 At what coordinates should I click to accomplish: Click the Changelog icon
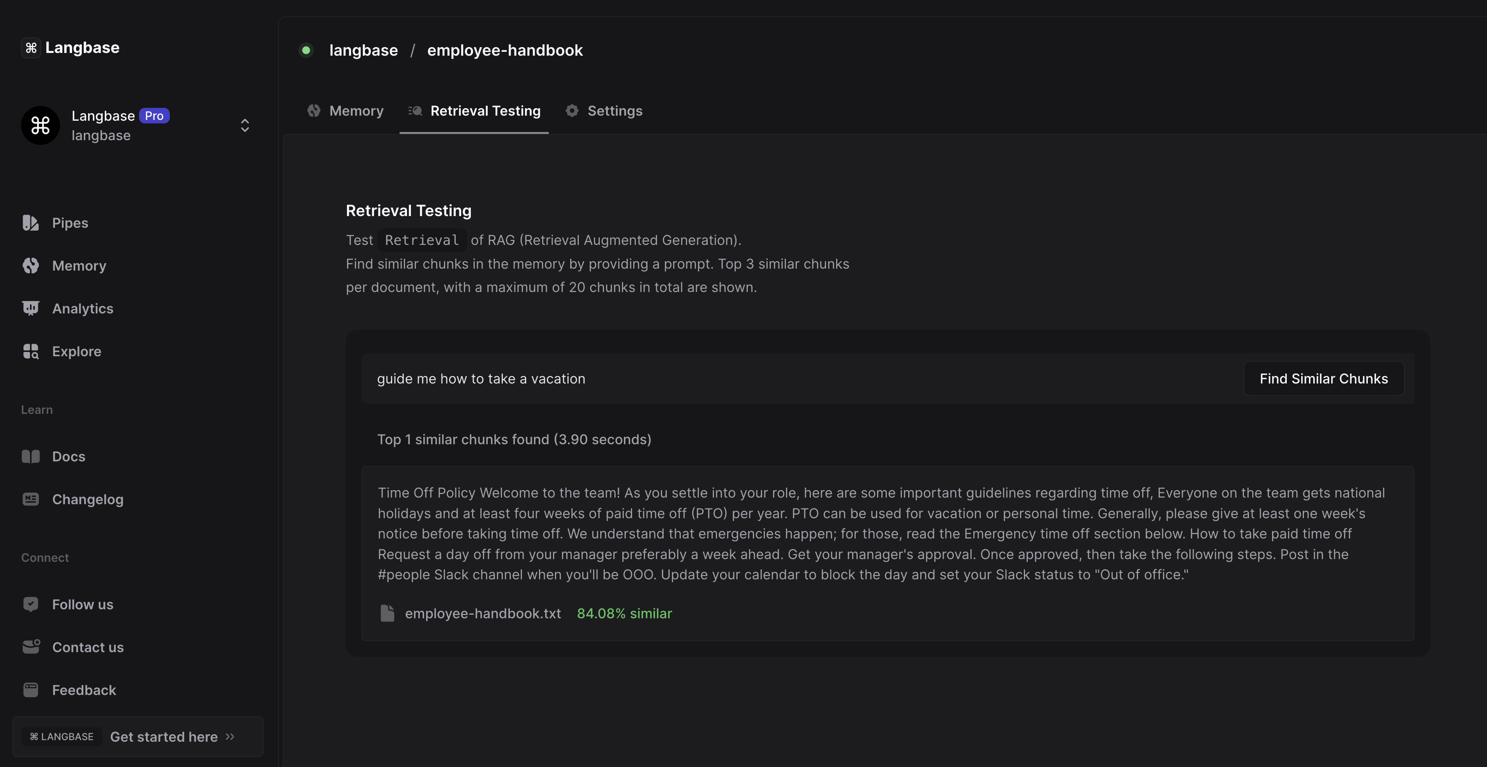click(x=31, y=499)
